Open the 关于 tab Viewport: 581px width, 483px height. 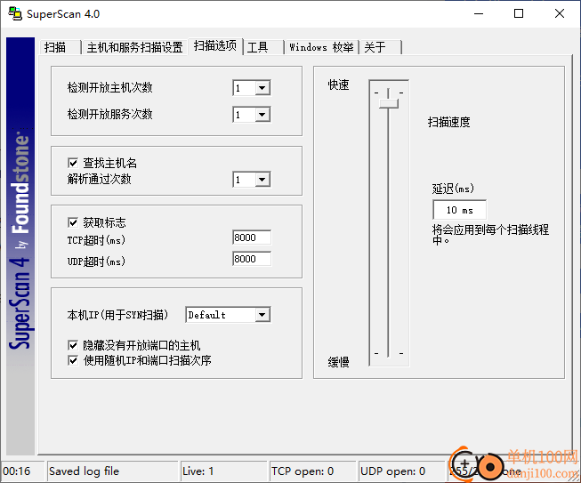381,47
